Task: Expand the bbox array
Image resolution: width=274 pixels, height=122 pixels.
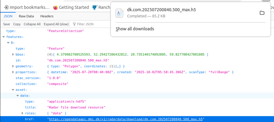Action: [13, 55]
